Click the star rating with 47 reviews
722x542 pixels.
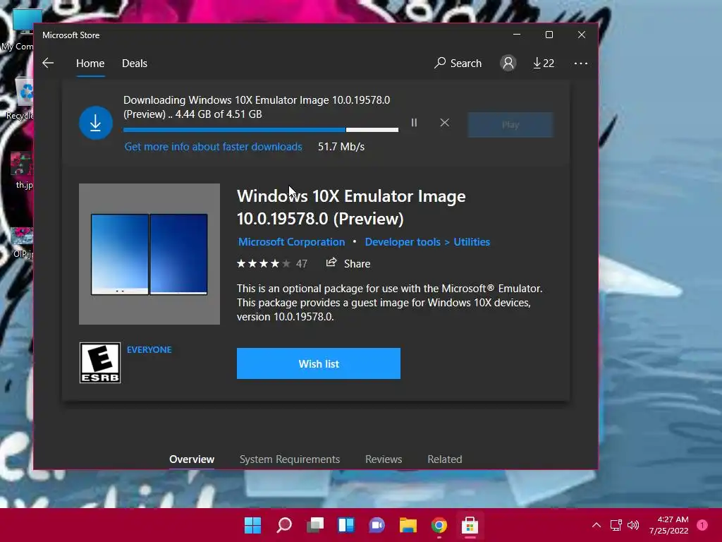pos(271,264)
